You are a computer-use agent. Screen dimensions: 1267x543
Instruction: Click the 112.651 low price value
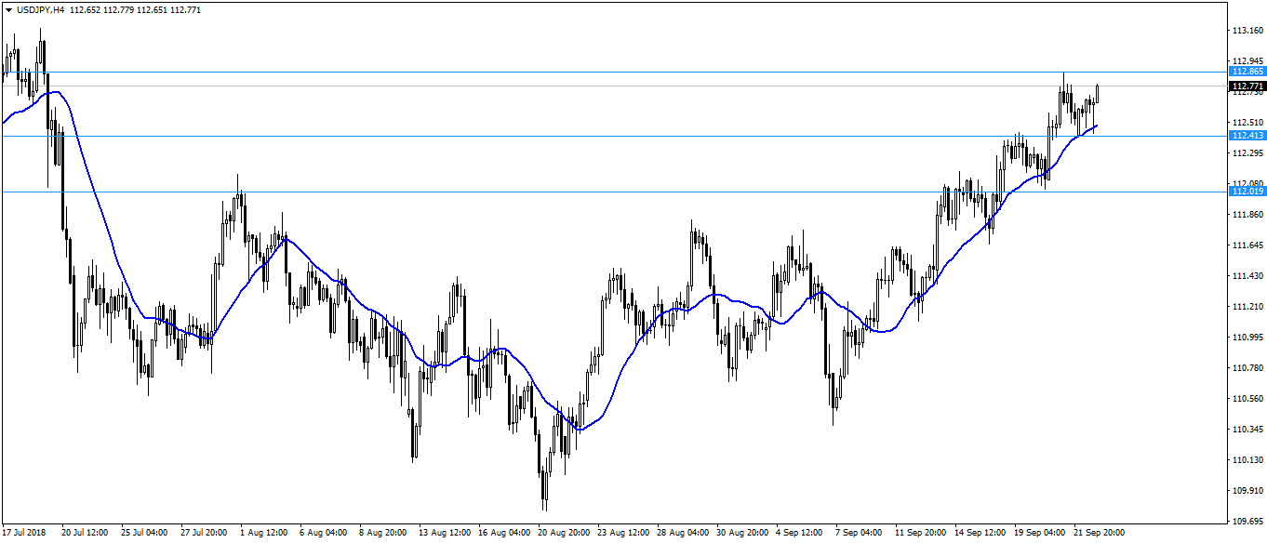click(x=153, y=10)
